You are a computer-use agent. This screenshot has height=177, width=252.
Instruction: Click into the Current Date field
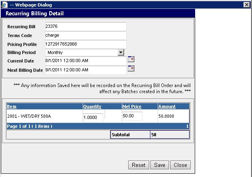[85, 61]
